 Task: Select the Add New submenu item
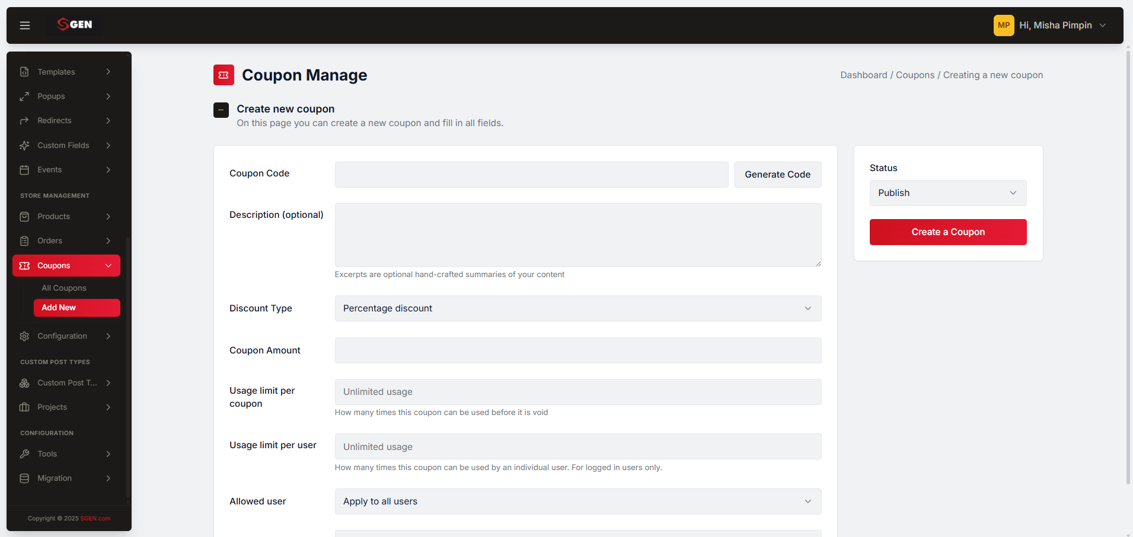(x=77, y=308)
